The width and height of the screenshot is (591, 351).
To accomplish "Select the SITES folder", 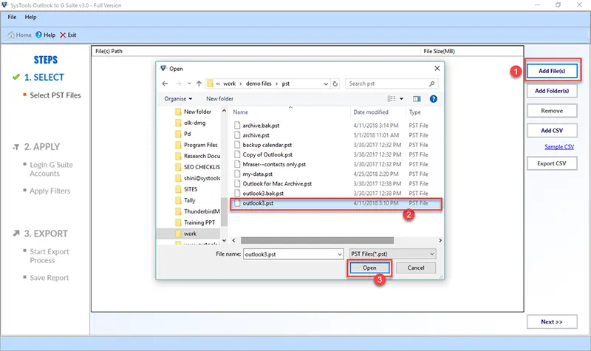I will click(187, 189).
